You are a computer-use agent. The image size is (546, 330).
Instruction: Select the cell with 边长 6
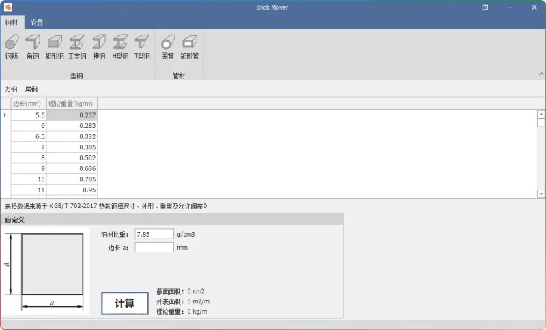29,126
